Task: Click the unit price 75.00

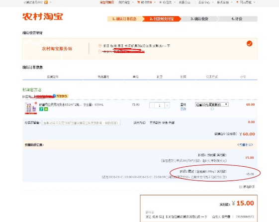Action: [x=136, y=105]
